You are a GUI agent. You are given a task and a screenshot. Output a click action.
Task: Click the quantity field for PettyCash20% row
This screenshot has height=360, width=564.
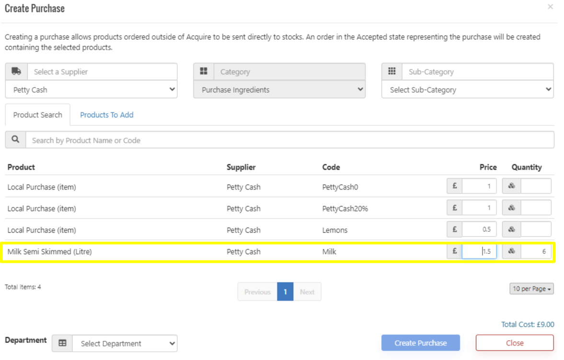tap(536, 208)
